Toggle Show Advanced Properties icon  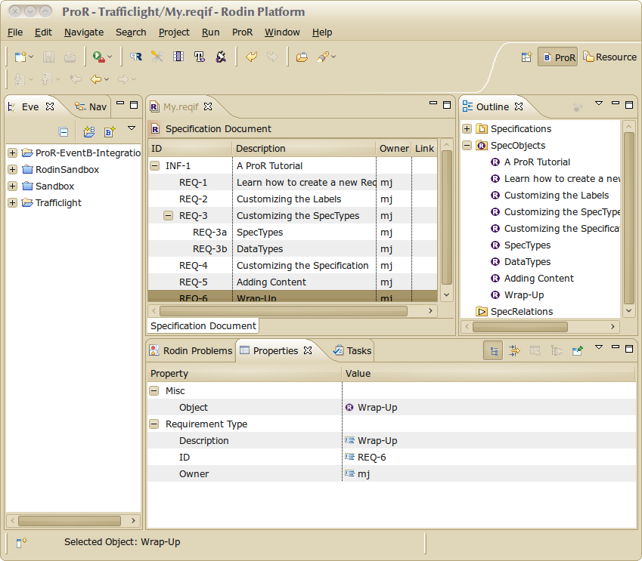[514, 351]
